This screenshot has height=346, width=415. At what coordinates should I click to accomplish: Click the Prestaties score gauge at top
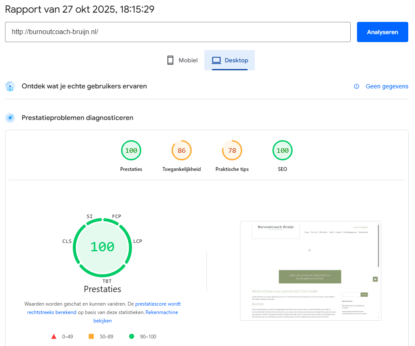coord(131,151)
